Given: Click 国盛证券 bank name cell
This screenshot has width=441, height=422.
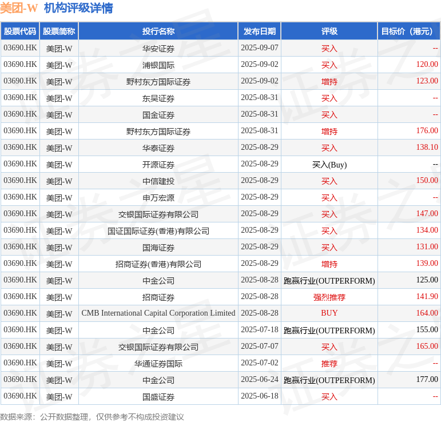Looking at the screenshot, I should [158, 397].
